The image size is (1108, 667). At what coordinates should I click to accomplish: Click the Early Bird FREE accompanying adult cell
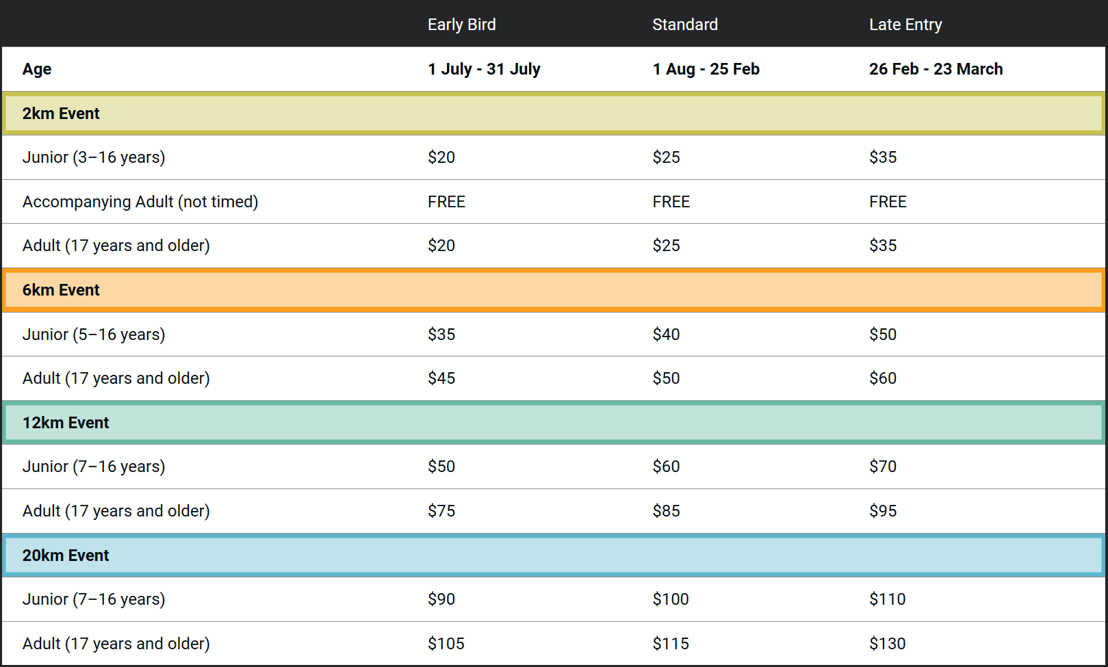[446, 202]
